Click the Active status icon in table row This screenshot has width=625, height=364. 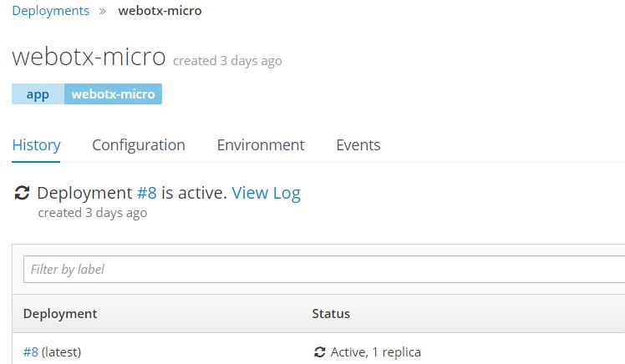pyautogui.click(x=319, y=352)
